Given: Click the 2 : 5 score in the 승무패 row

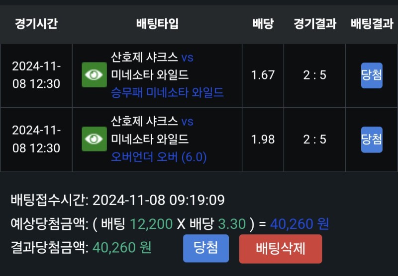Looking at the screenshot, I should 314,75.
